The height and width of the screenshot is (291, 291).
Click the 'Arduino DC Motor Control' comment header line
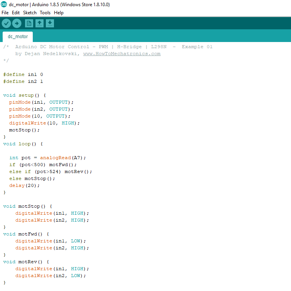click(108, 47)
